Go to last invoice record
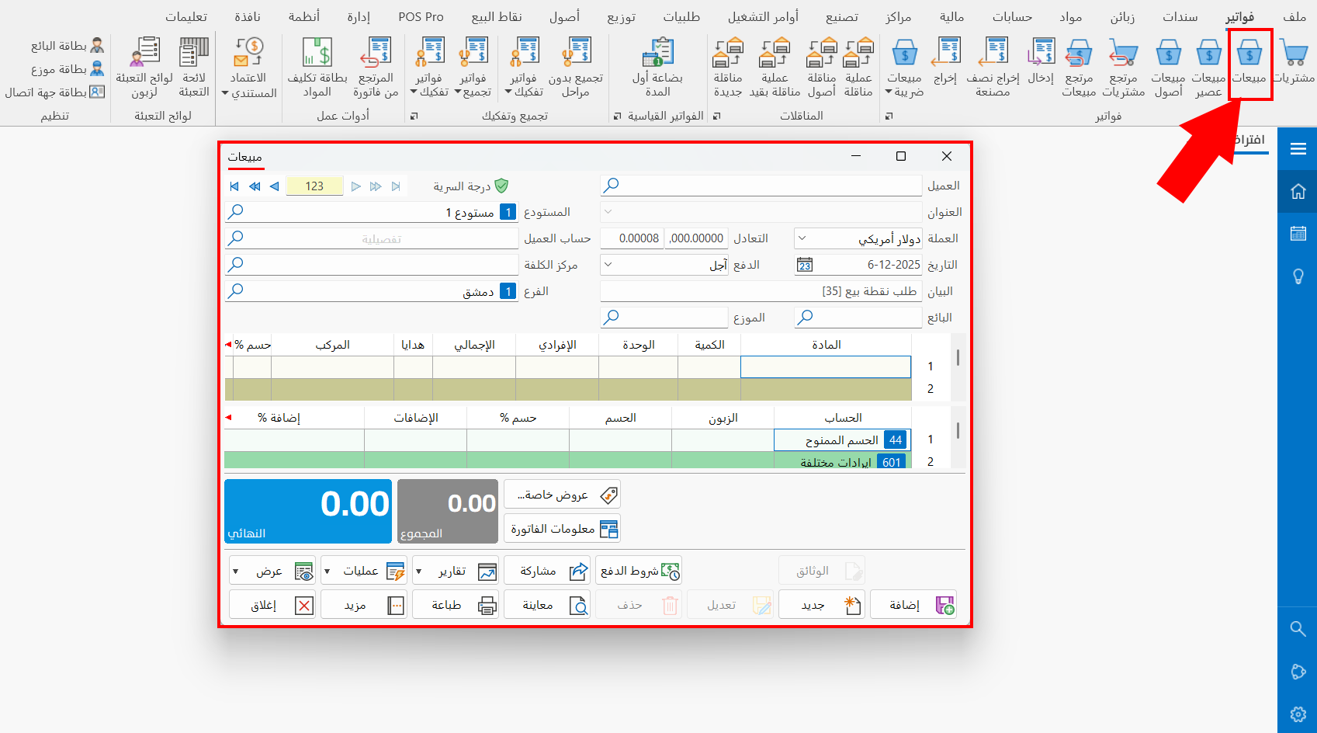Image resolution: width=1317 pixels, height=733 pixels. point(396,186)
